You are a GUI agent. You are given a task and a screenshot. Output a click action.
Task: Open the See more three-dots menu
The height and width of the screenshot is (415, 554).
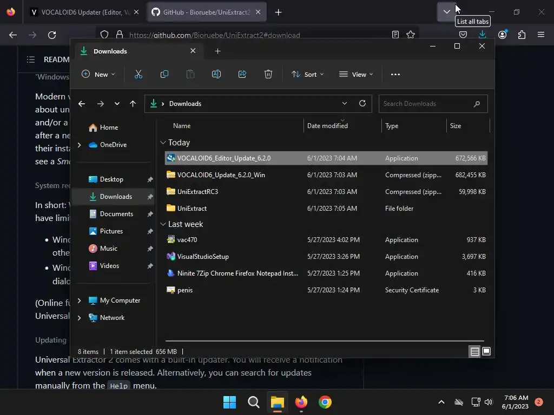click(395, 75)
